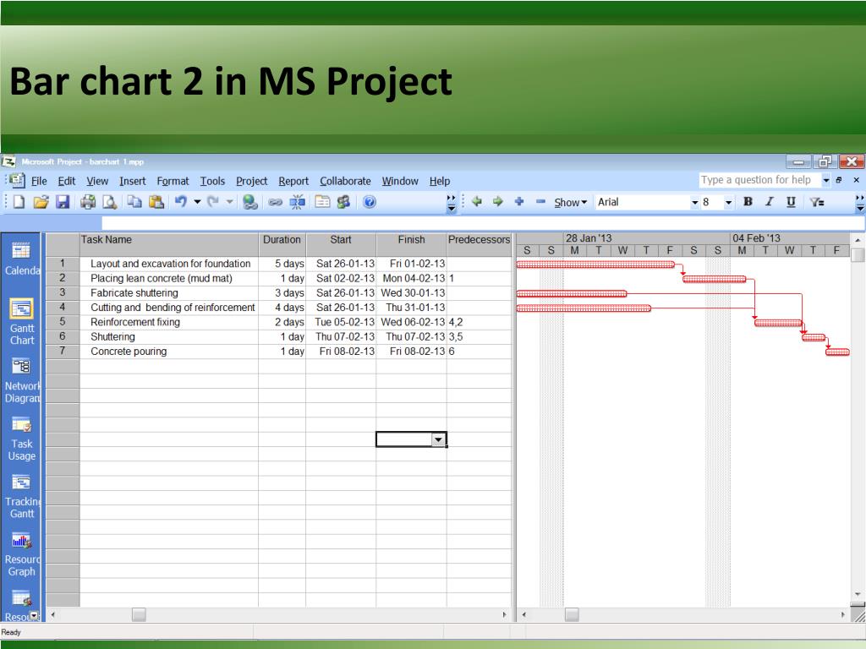The height and width of the screenshot is (649, 866).
Task: Click the Predecessors column header
Action: click(x=480, y=244)
